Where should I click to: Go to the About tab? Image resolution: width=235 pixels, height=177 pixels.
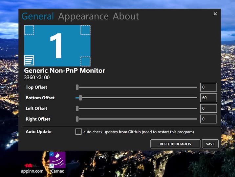[126, 16]
